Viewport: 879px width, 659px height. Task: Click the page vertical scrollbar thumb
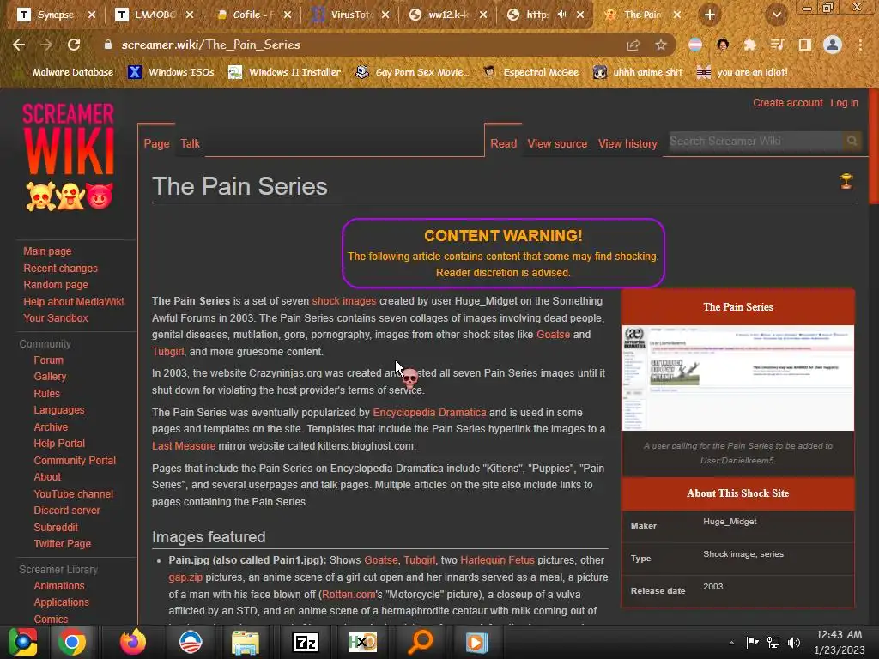(x=873, y=147)
